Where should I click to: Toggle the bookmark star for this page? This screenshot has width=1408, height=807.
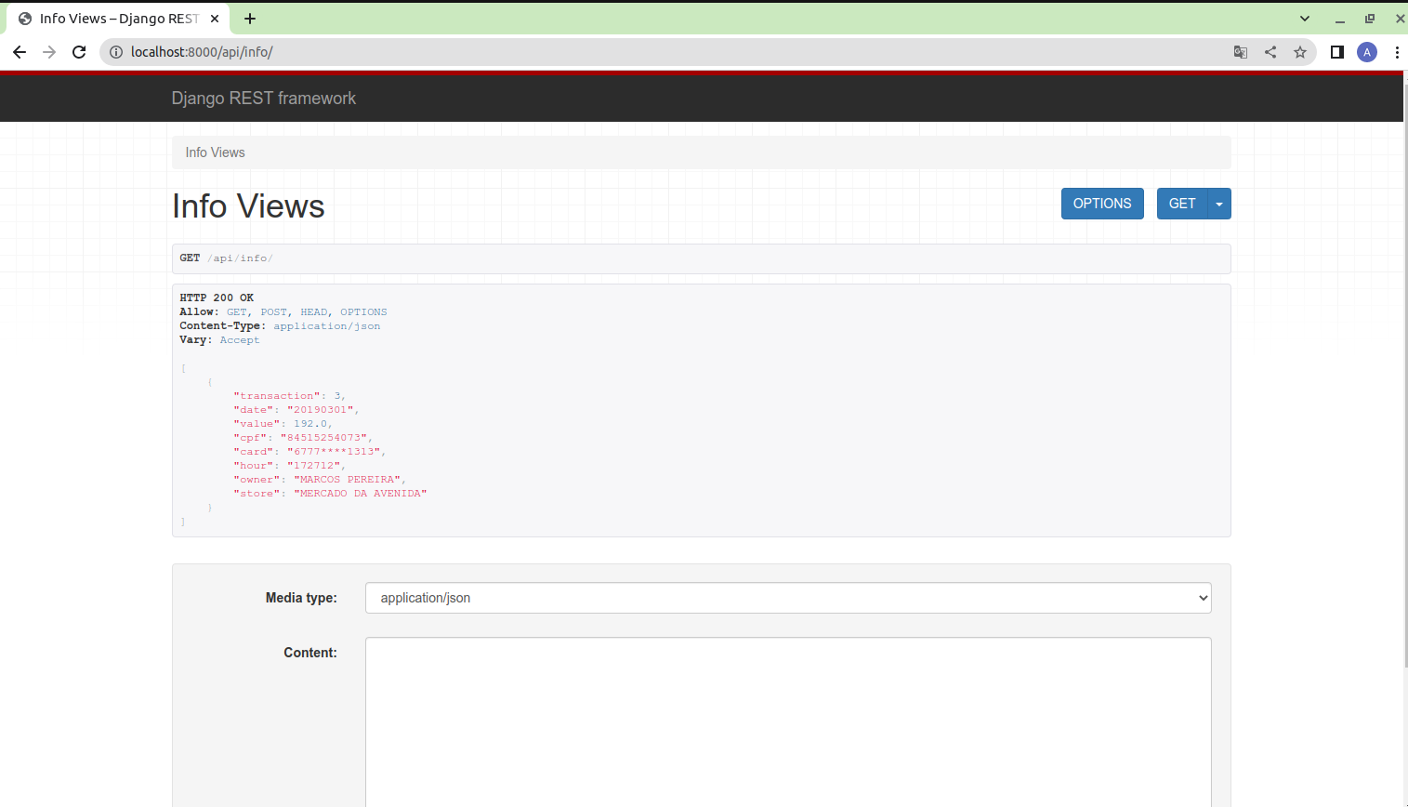point(1300,52)
